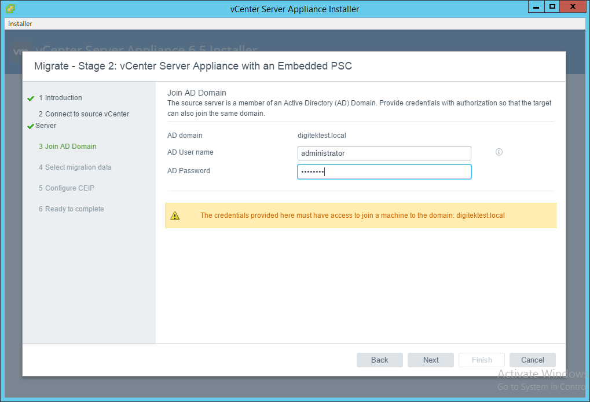Select step 6 Ready to complete
Screen dimensions: 590x402
point(71,209)
